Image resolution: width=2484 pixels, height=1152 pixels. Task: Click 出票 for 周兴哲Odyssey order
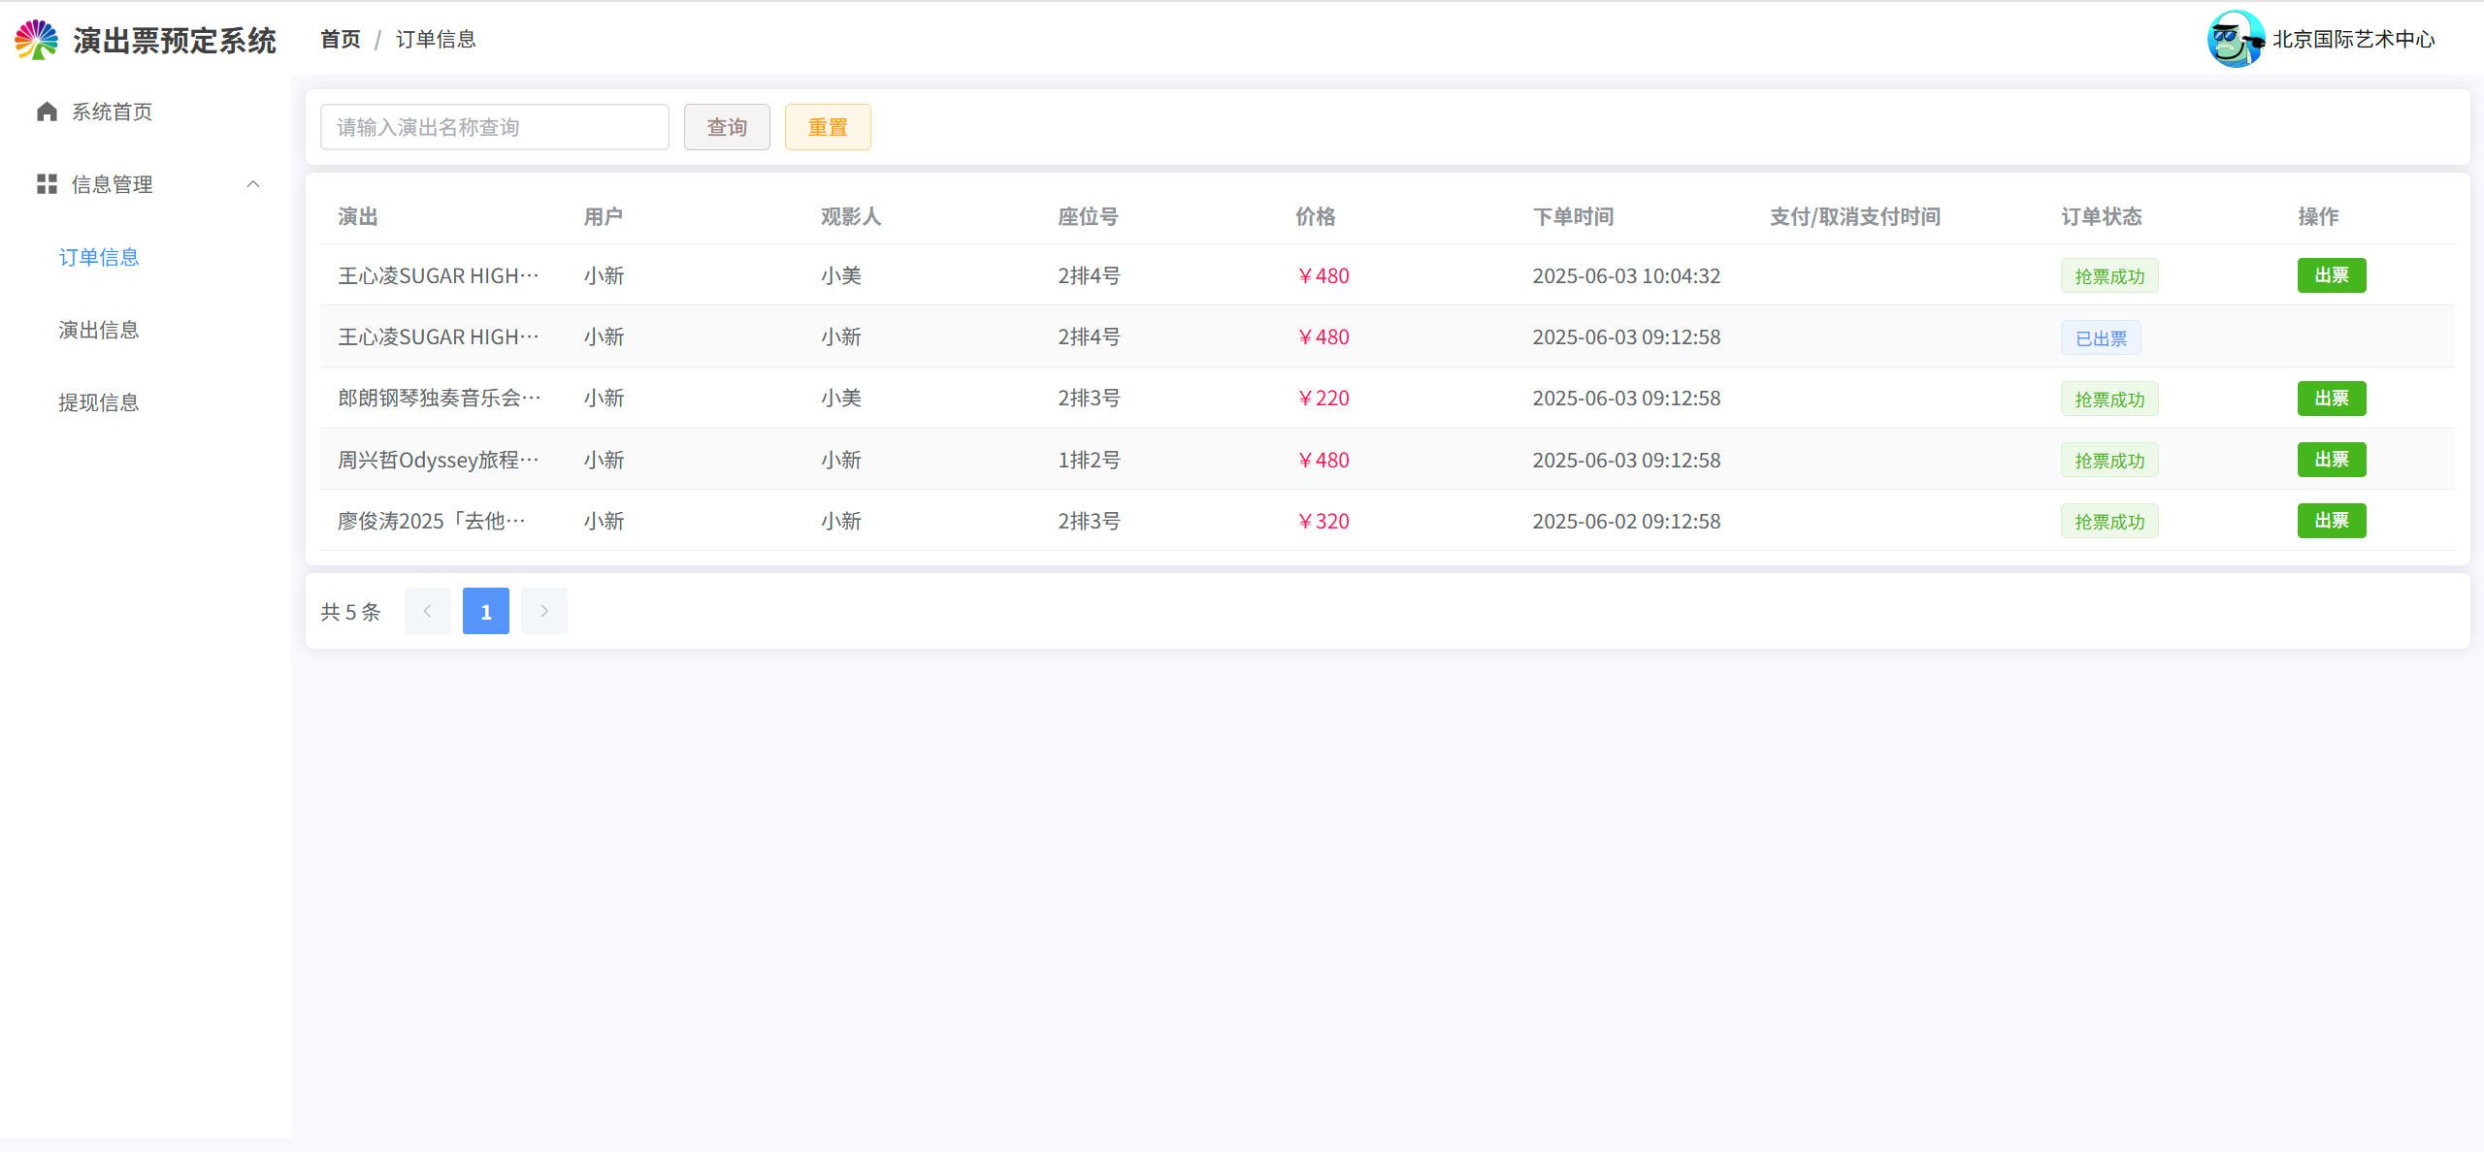point(2331,460)
